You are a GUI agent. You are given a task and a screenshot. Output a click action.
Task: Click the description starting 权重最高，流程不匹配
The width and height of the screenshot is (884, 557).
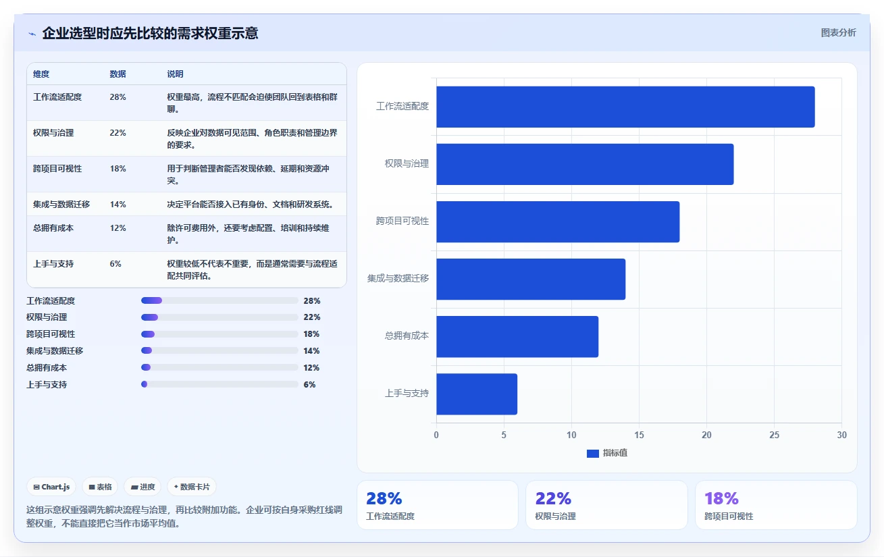pos(253,103)
